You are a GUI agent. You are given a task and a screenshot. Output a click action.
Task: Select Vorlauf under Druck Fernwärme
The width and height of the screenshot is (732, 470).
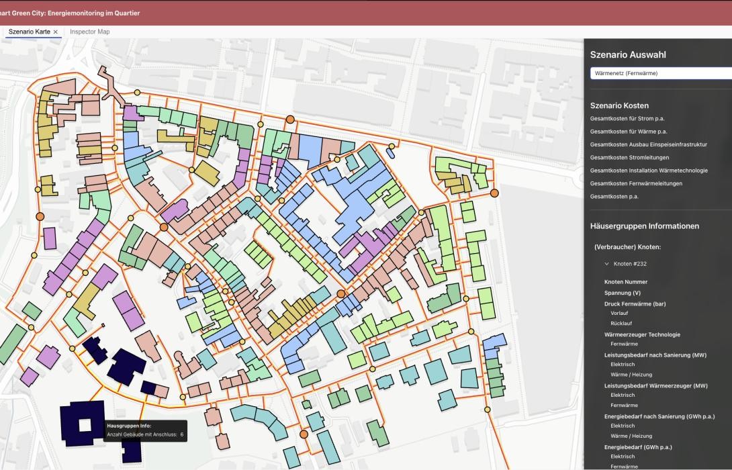620,314
